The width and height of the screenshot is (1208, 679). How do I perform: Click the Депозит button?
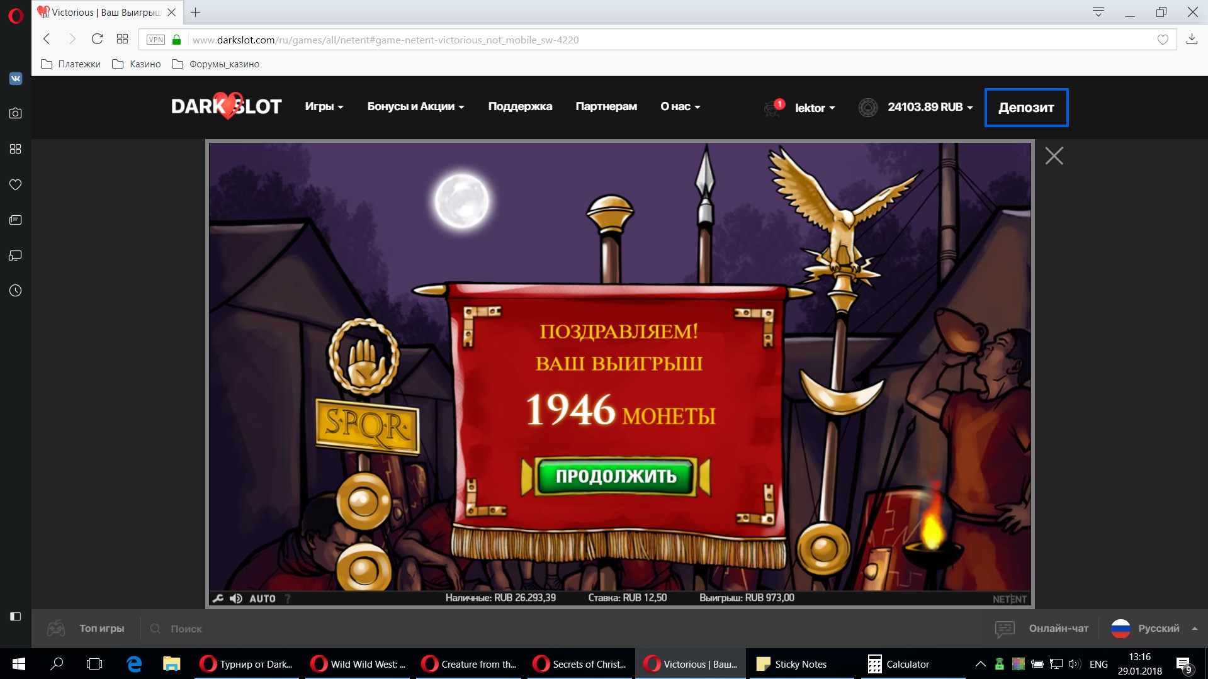pos(1026,108)
